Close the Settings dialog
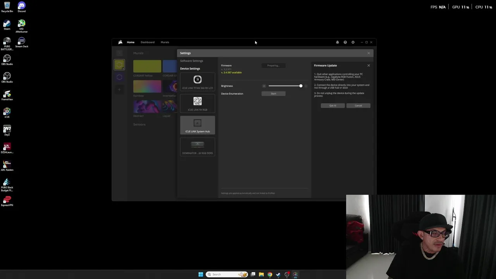This screenshot has height=279, width=496. 369,53
